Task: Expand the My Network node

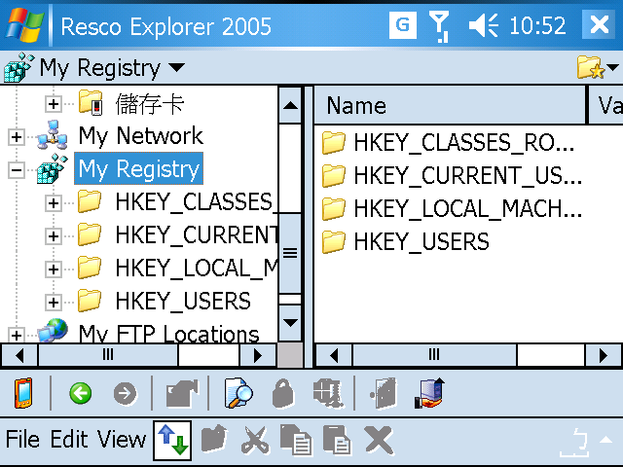Action: 17,137
